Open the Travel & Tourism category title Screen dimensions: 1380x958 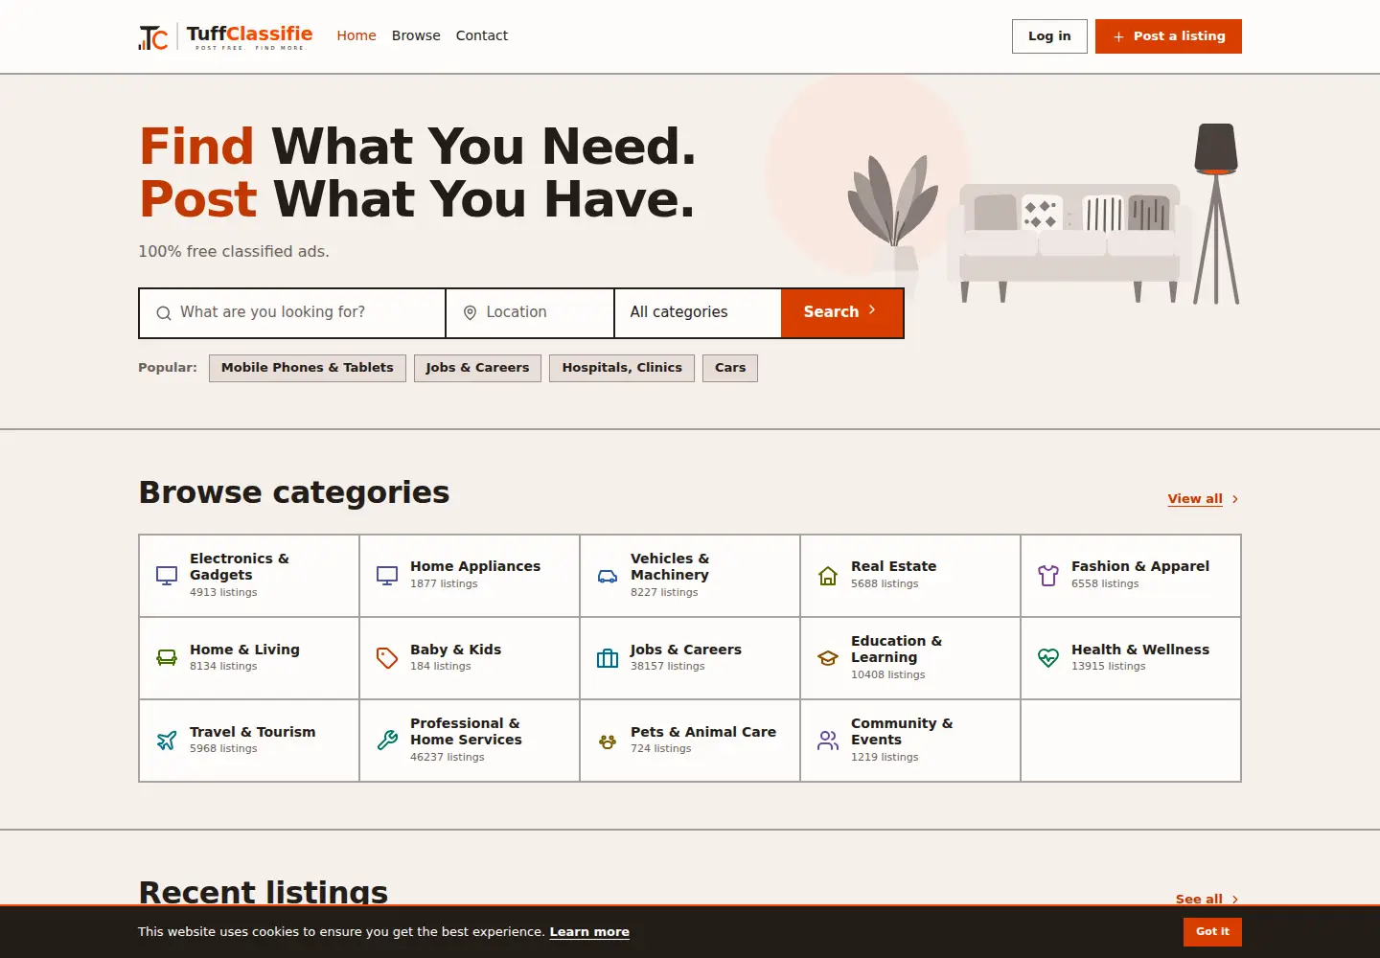point(252,732)
